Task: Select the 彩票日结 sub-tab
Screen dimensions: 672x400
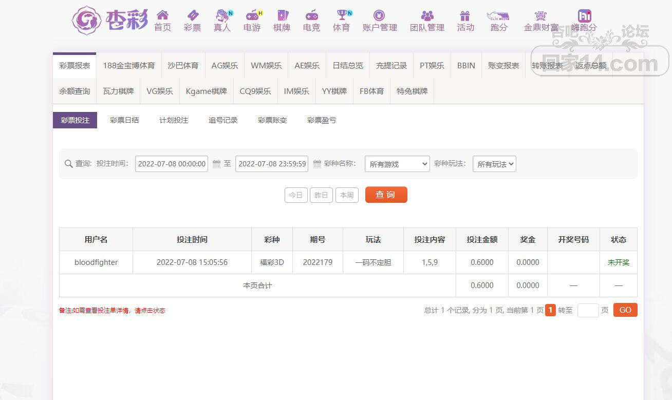Action: coord(124,120)
